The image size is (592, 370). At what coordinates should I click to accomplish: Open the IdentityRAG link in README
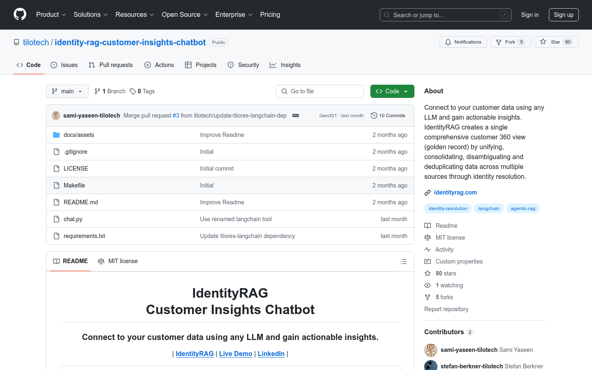tap(194, 354)
